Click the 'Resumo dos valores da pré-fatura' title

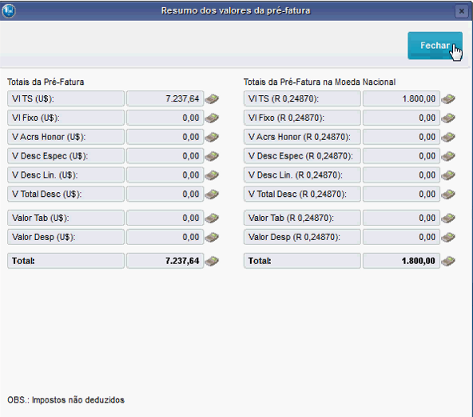click(236, 11)
